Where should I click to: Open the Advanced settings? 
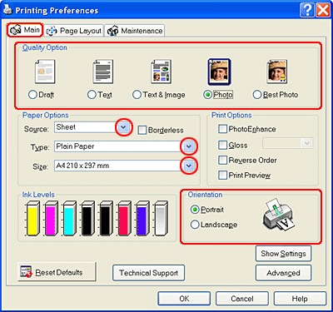point(283,273)
